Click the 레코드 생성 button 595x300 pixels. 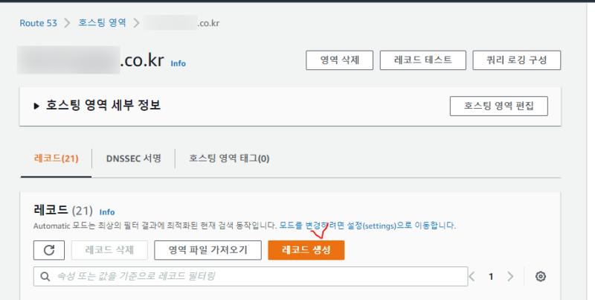pos(306,250)
